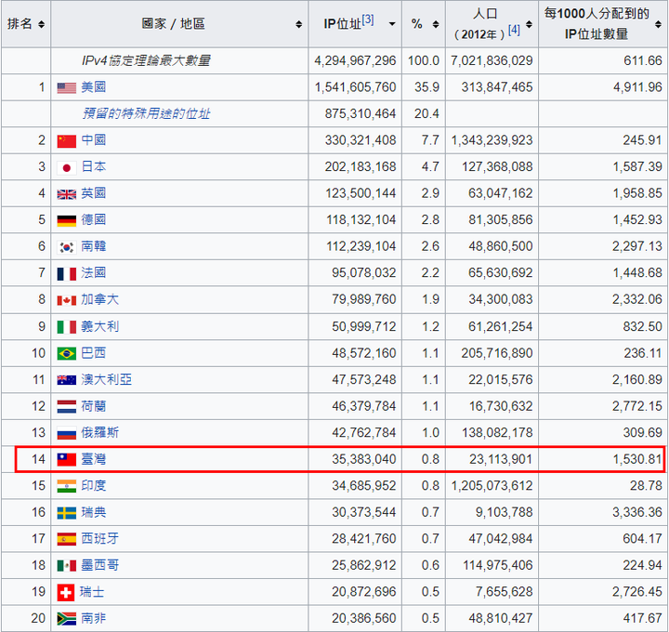Click the IPv4協定理論最大數量 row label

pyautogui.click(x=147, y=60)
